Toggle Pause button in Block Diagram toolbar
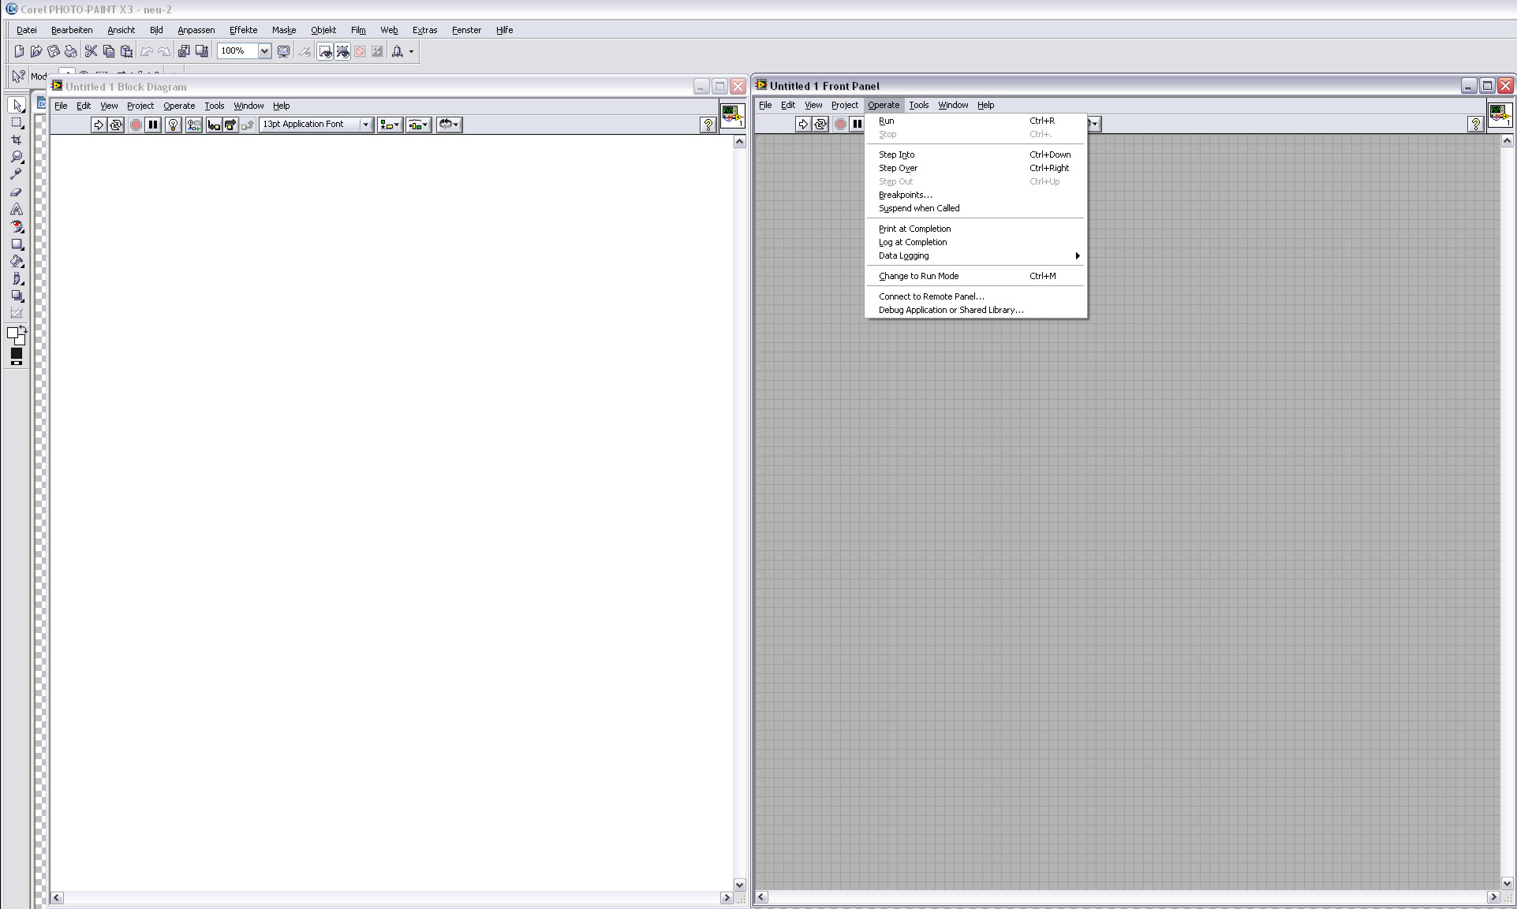The image size is (1517, 909). tap(153, 125)
